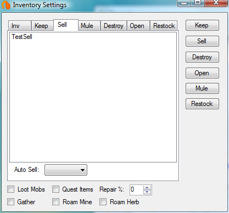This screenshot has height=213, width=229.
Task: Select the TestSell list entry
Action: [22, 37]
